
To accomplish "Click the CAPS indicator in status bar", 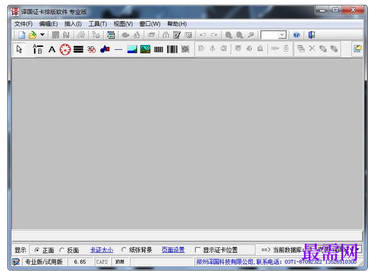I will 102,262.
